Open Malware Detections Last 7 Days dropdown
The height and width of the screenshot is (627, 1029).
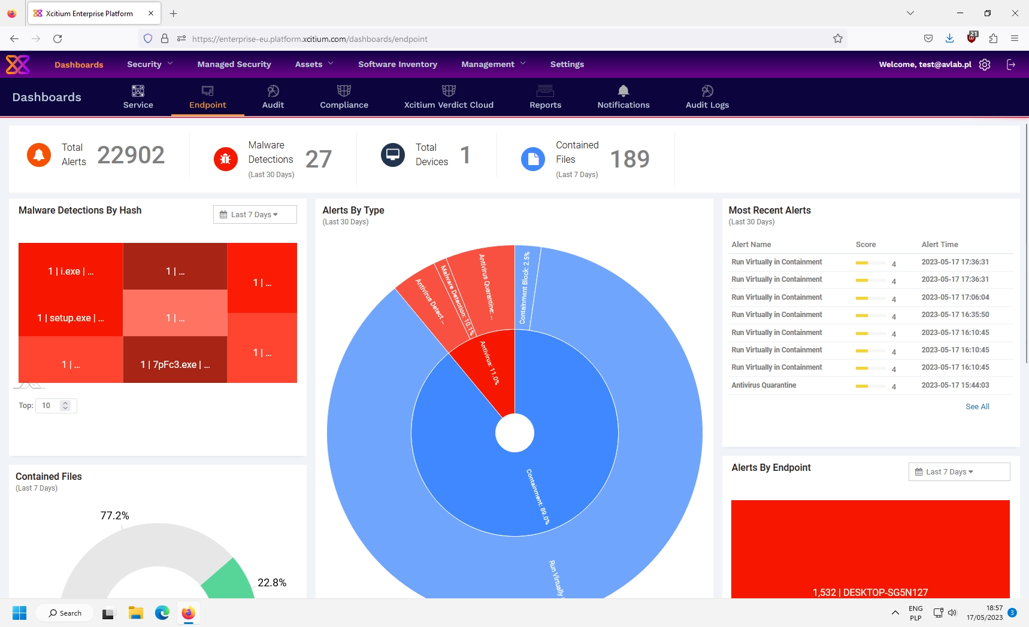point(255,215)
